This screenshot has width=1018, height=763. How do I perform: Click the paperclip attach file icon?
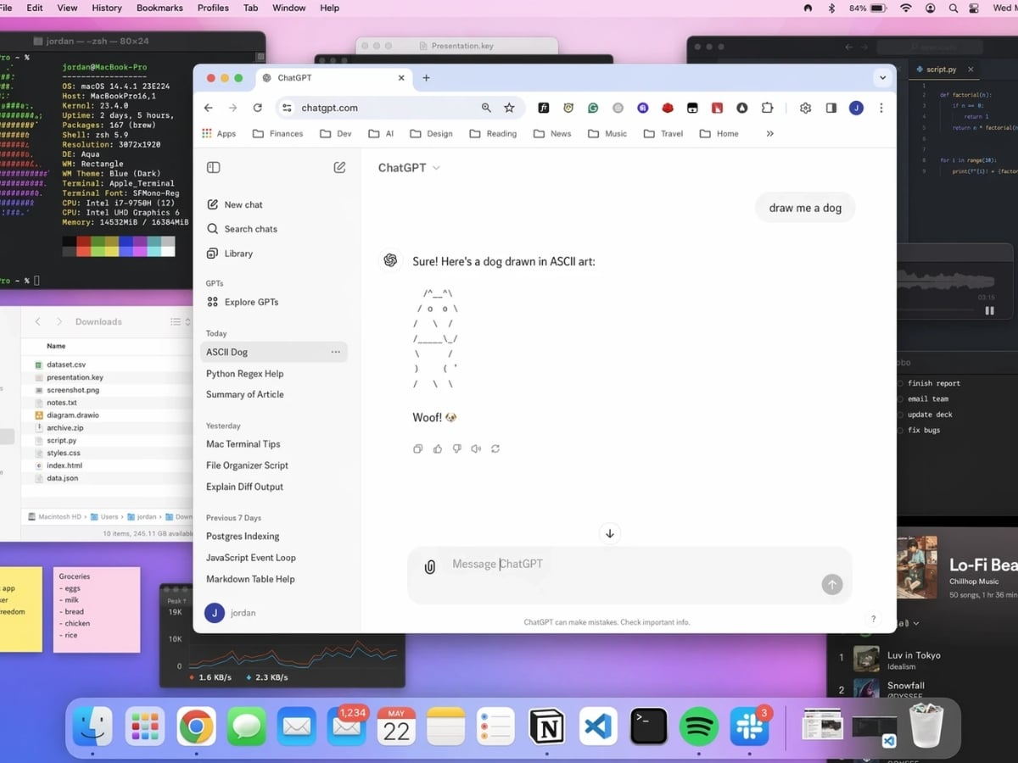[x=430, y=567]
